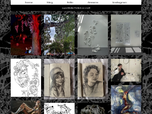
Task: View the studio photo of person holding sculpture
Action: tap(126, 70)
